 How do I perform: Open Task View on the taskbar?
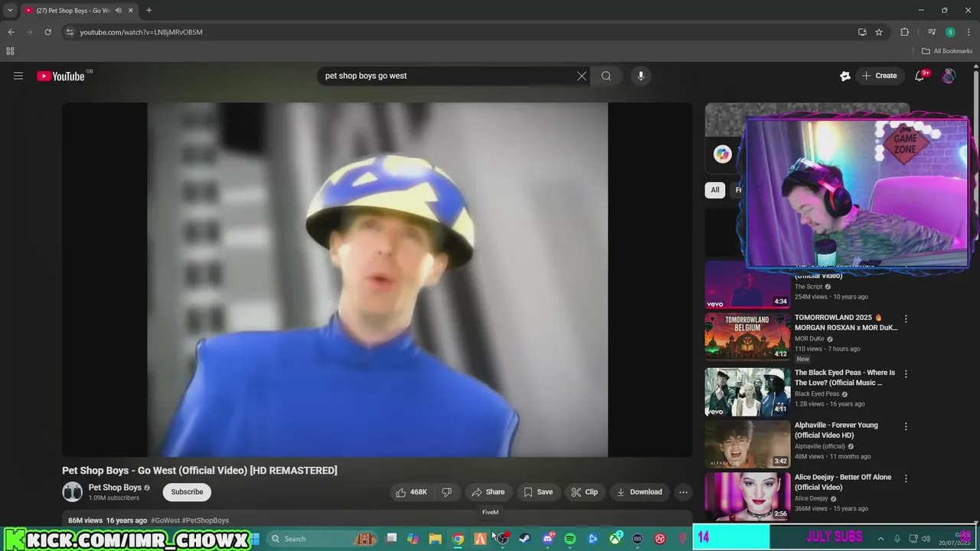point(391,539)
